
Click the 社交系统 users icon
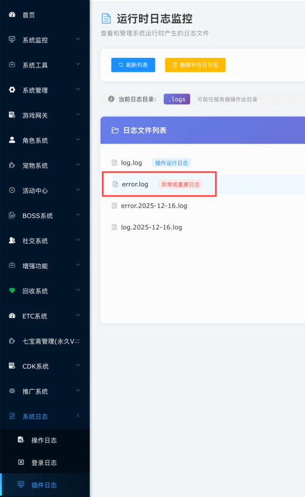click(12, 240)
